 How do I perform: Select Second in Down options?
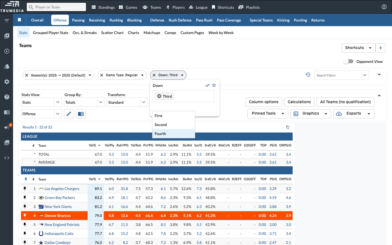(174, 125)
